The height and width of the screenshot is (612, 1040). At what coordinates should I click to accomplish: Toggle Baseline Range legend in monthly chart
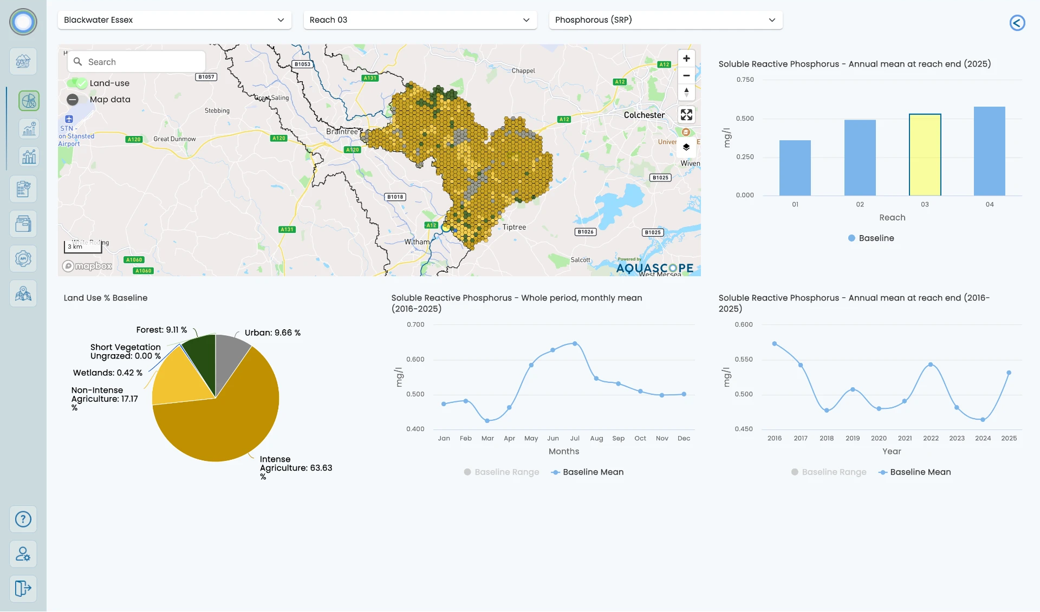[x=502, y=472]
